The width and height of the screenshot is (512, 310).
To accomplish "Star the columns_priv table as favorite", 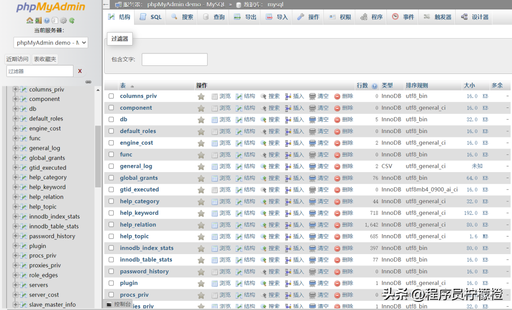I will click(201, 96).
